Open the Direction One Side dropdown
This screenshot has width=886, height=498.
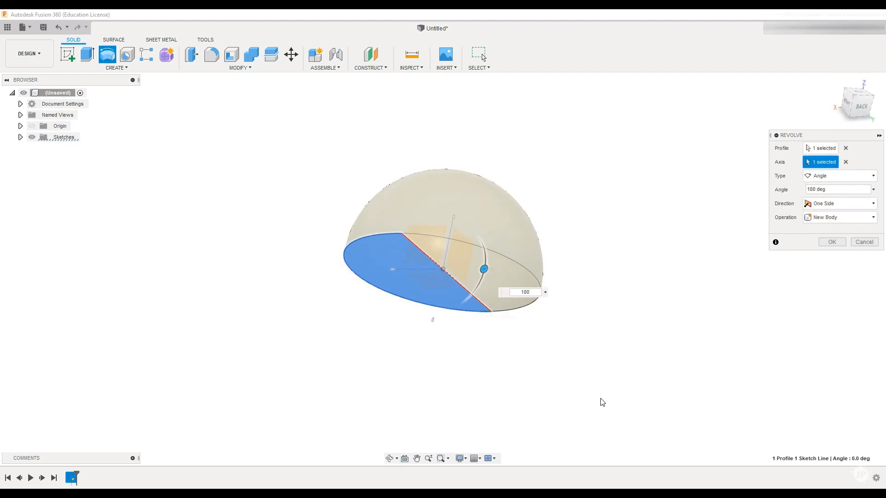(x=840, y=203)
